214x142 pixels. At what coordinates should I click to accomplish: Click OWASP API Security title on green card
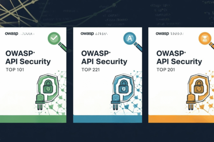pos(28,57)
